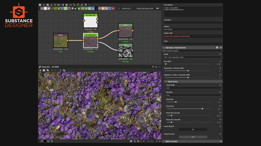Open the histogram in 2D View toolbar
261x146 pixels.
coord(64,70)
